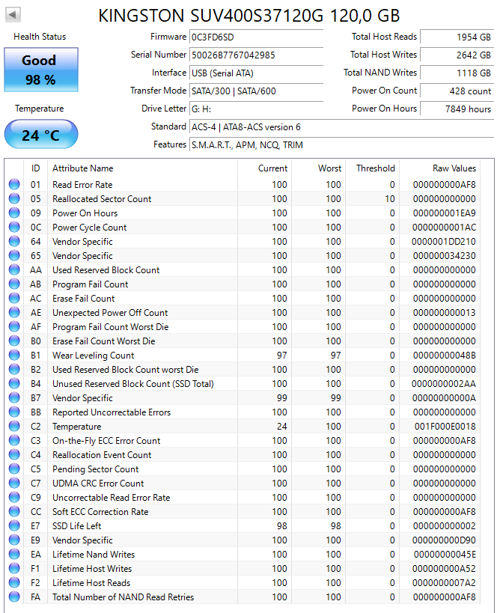Click the Standard field ACS-4 | ATA8-ACS version 6
Image resolution: width=500 pixels, height=613 pixels.
point(341,127)
